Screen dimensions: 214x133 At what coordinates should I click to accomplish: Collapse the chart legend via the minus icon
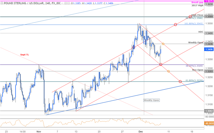tap(2, 3)
